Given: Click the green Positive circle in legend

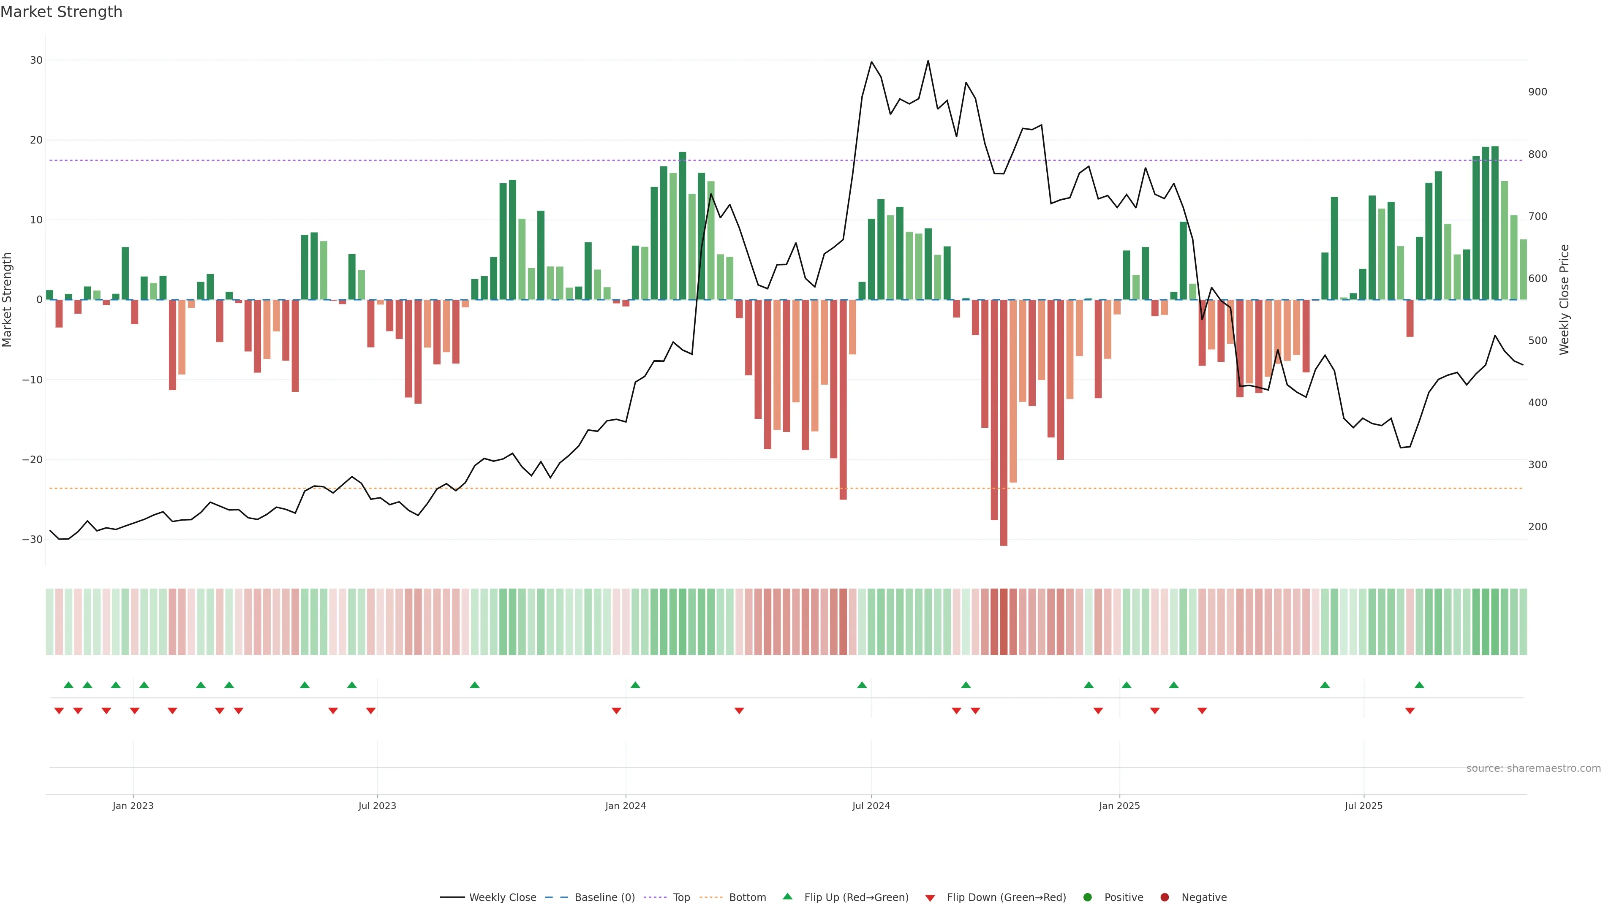Looking at the screenshot, I should point(1087,898).
